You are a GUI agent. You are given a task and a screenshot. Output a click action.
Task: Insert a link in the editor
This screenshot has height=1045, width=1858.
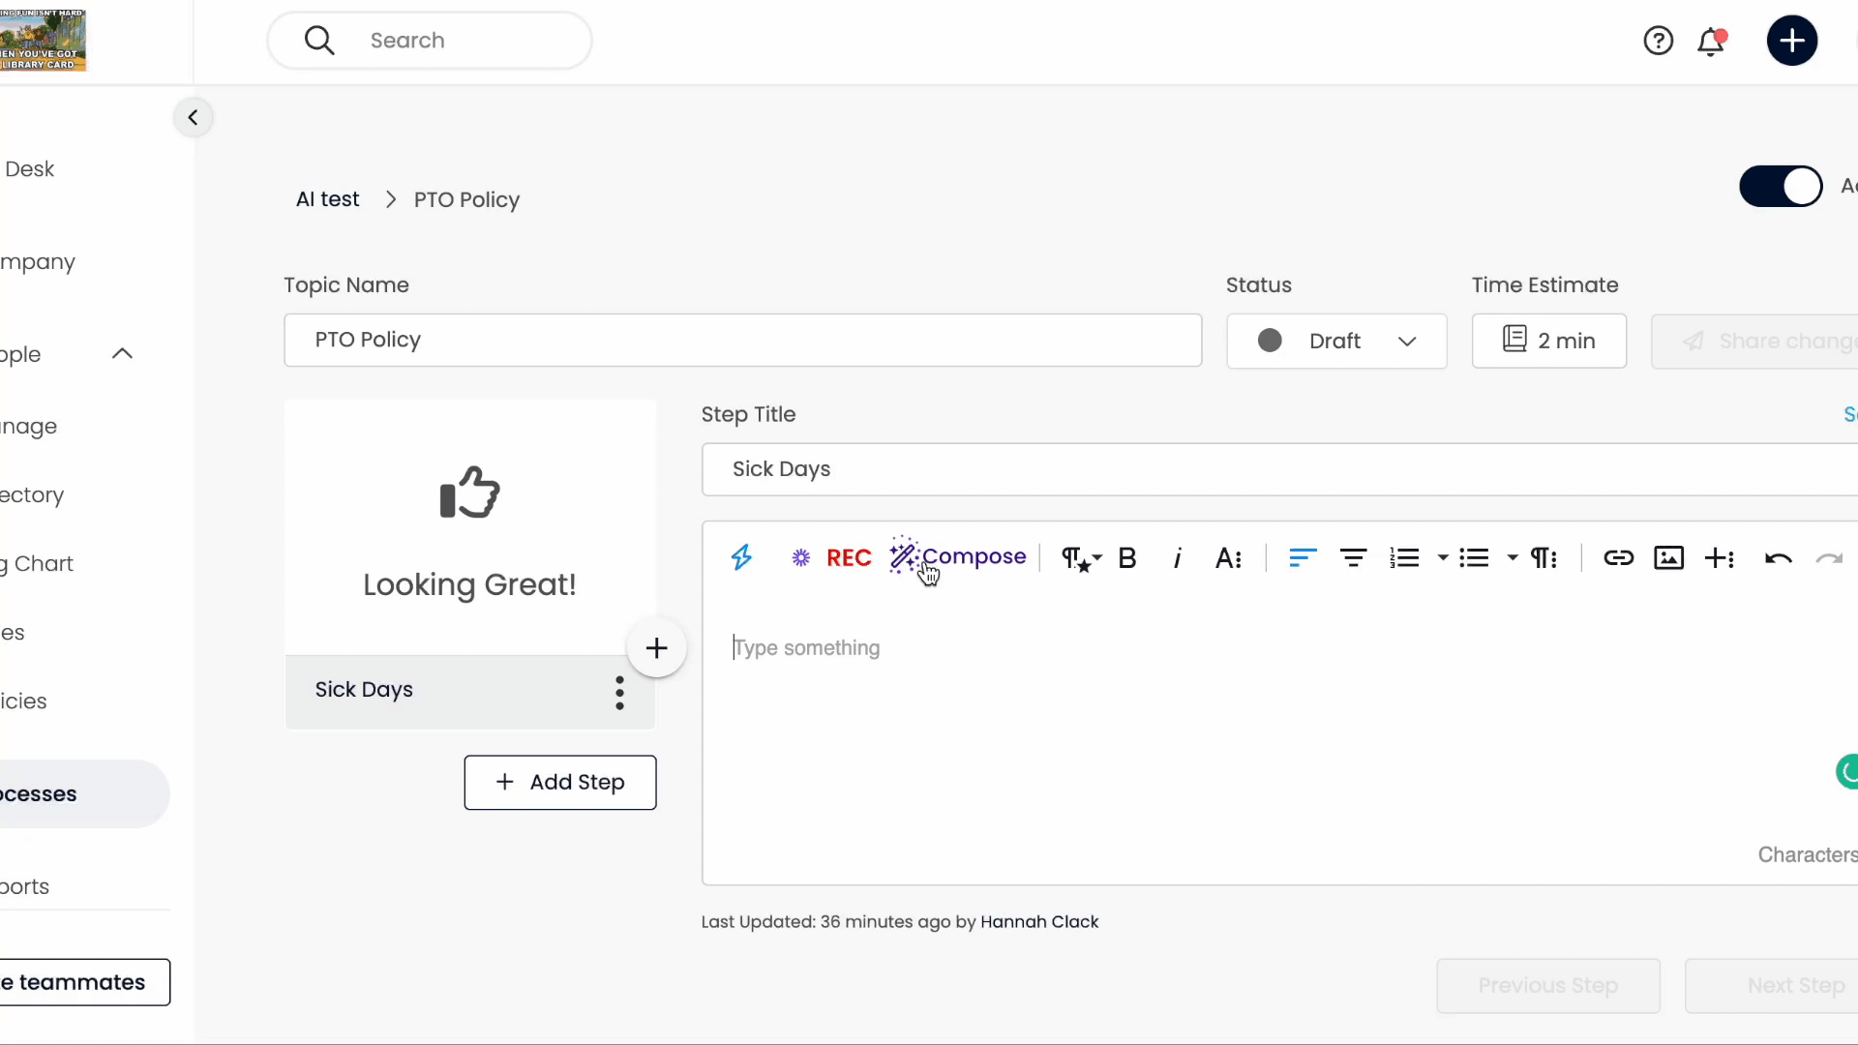click(x=1619, y=558)
